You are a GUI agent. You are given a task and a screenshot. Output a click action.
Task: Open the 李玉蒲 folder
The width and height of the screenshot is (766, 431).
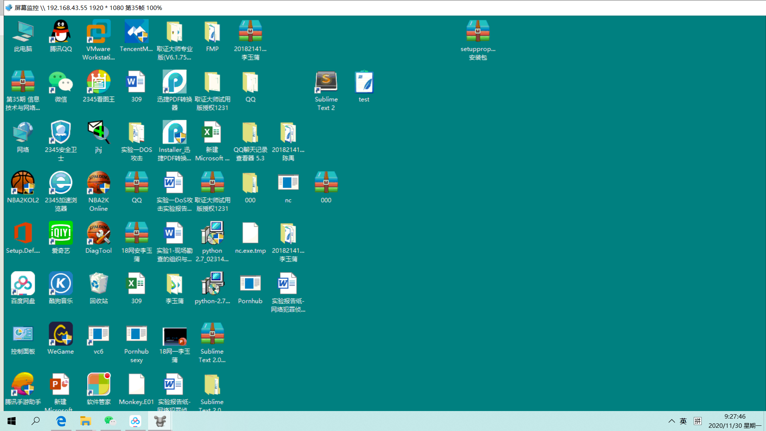(x=174, y=288)
